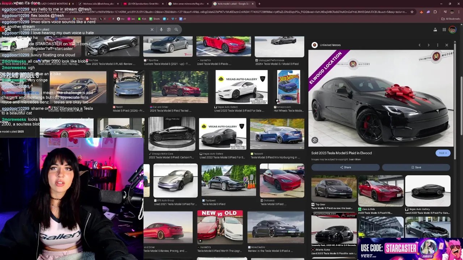Open the Sheets bookmark

(155, 19)
